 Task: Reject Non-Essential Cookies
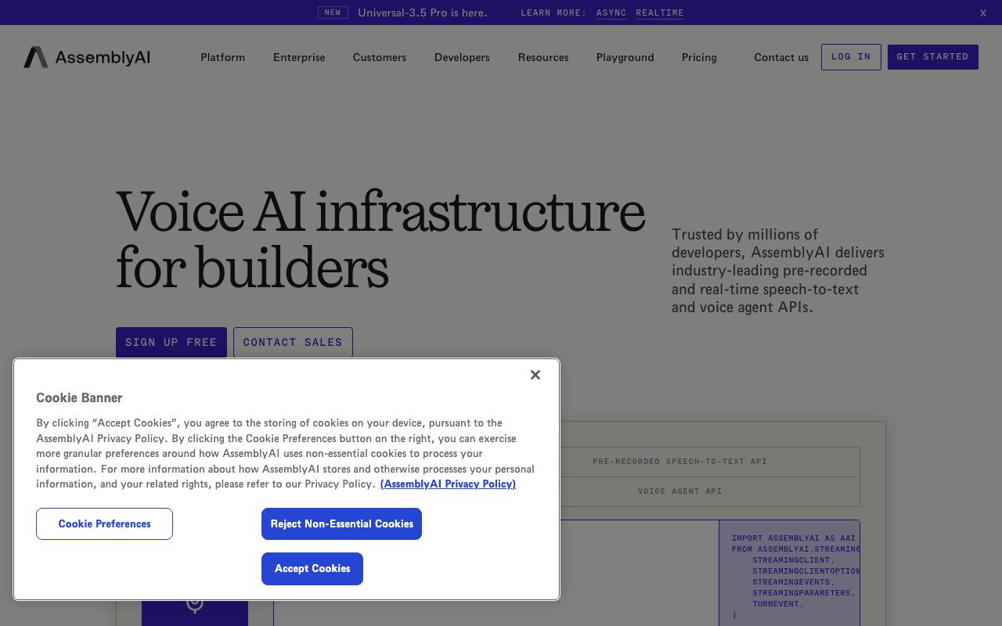click(341, 524)
